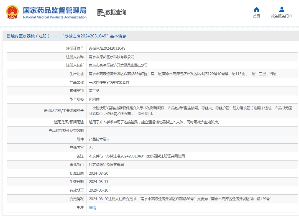
Task: Click the bullet icon beside 注
Action: click(x=78, y=207)
